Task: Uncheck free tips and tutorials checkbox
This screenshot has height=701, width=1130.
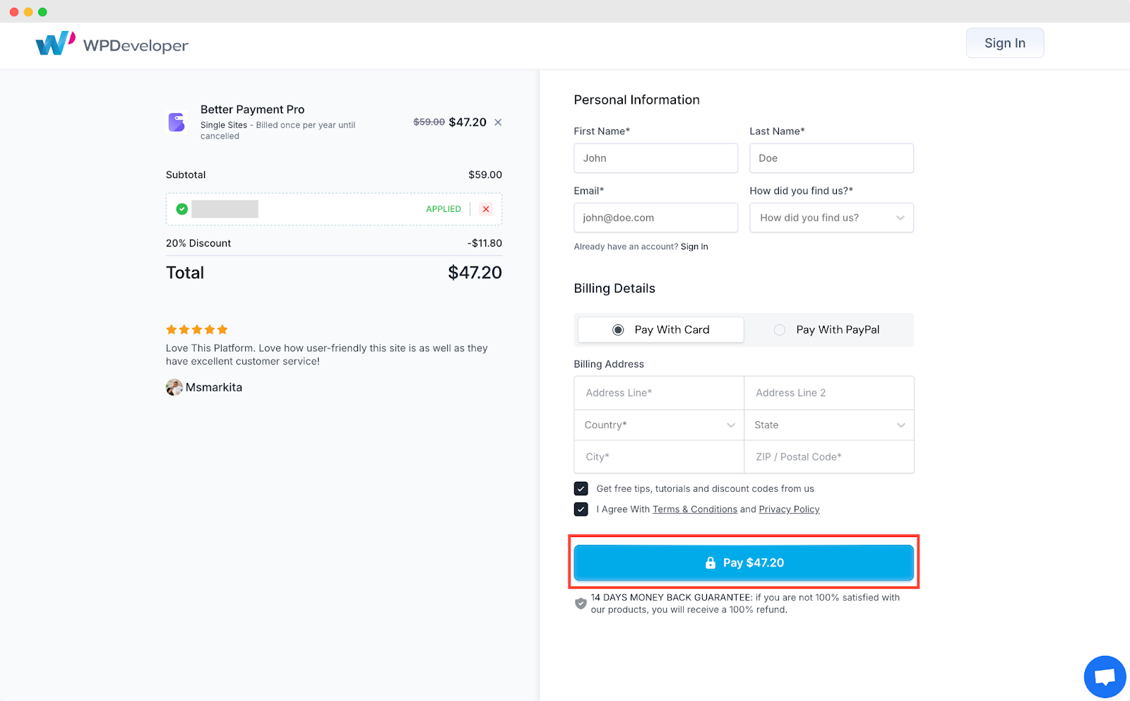Action: pos(581,489)
